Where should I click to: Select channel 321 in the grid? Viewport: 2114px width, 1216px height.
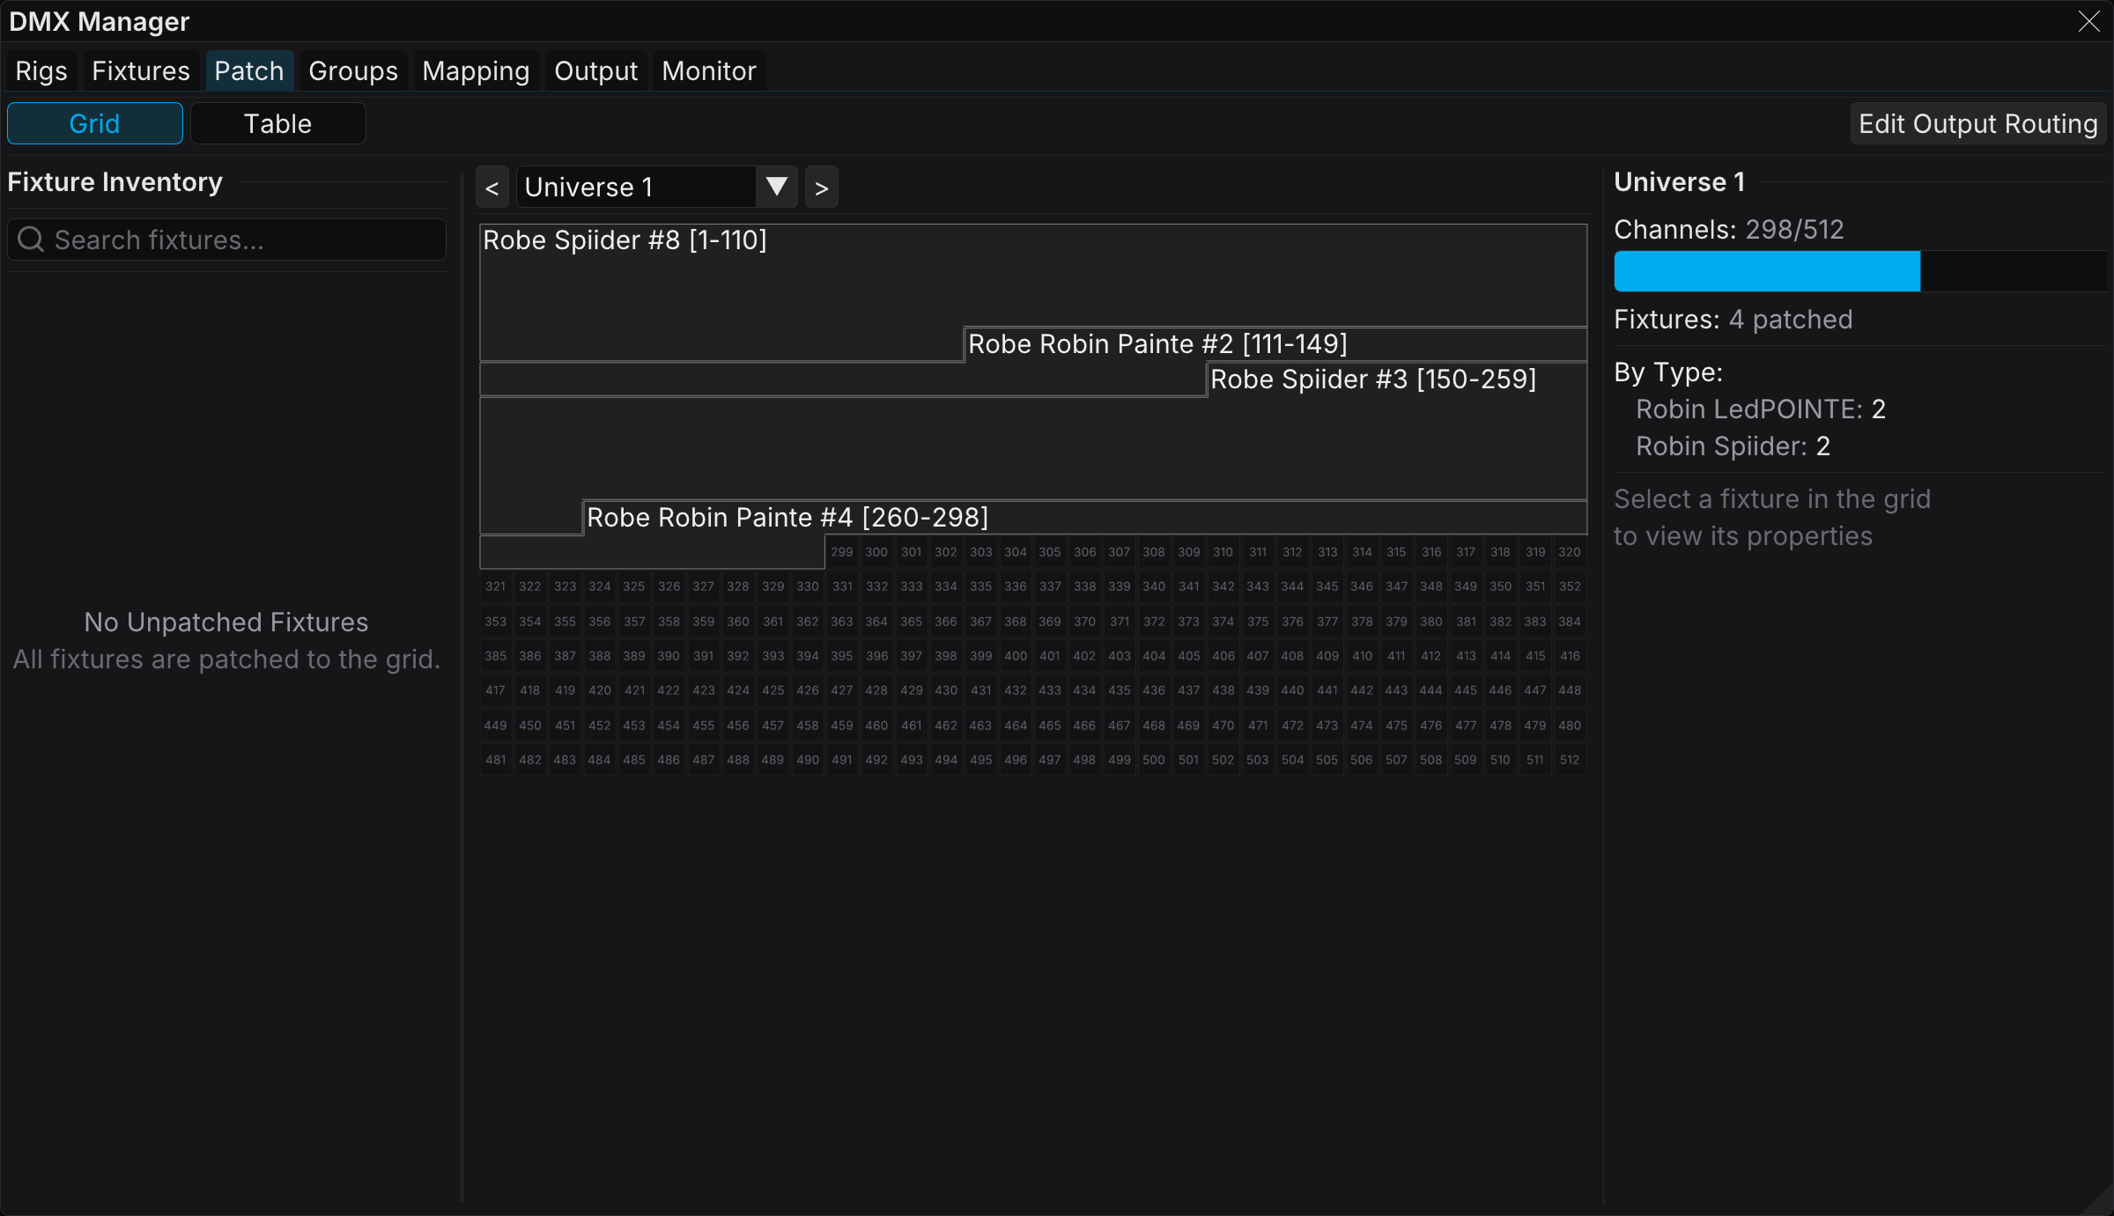(x=496, y=586)
